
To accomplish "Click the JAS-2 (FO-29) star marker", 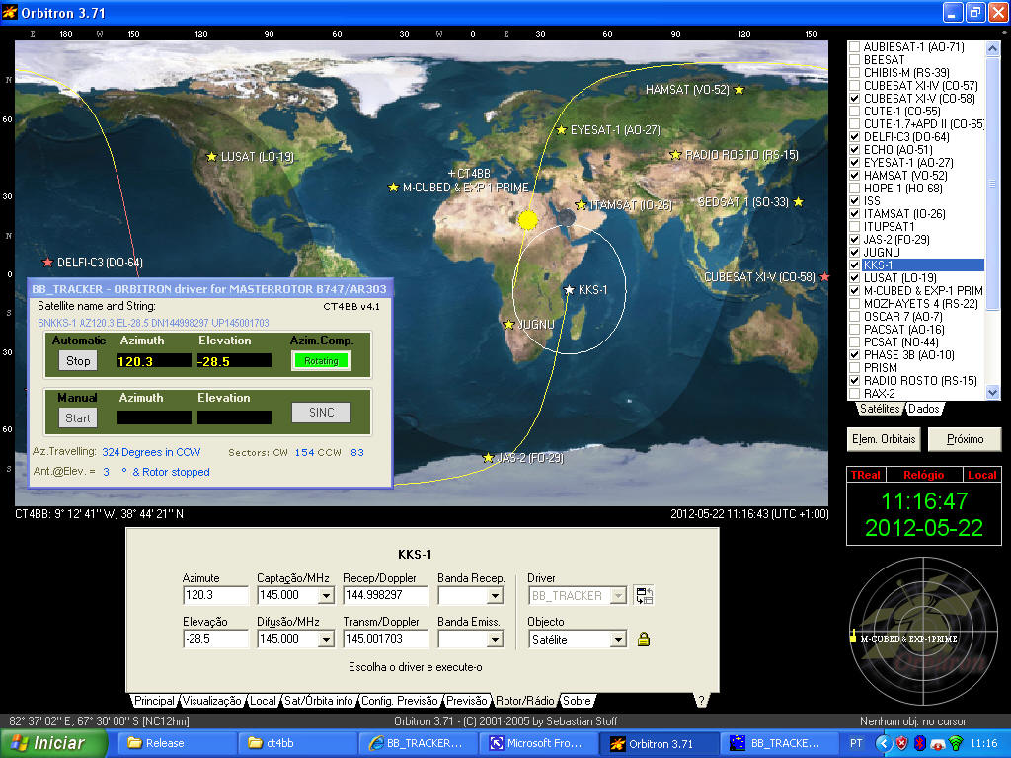I will (x=488, y=458).
